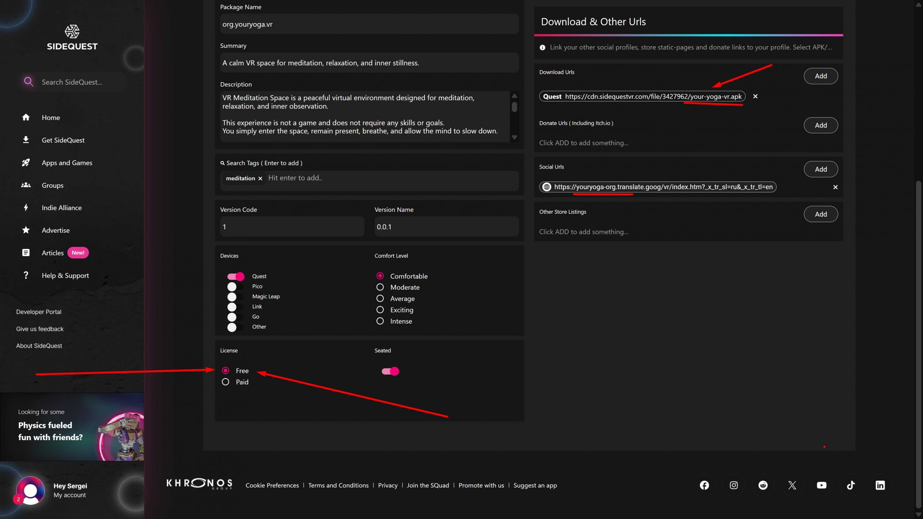This screenshot has width=923, height=519.
Task: Go to Developer Portal
Action: point(39,311)
